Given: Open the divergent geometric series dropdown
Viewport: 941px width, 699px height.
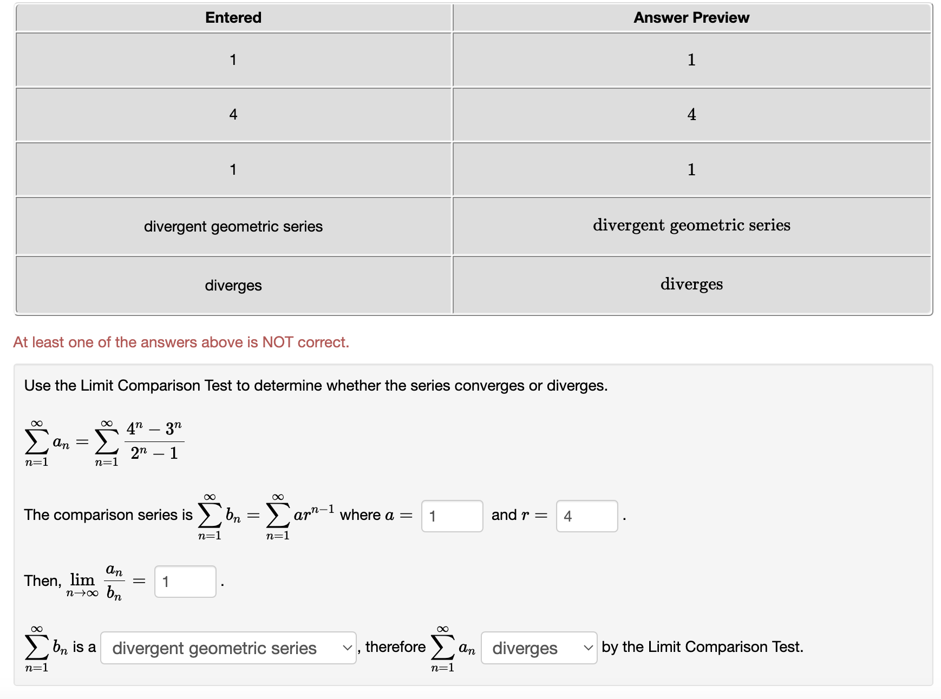Looking at the screenshot, I should (x=227, y=648).
